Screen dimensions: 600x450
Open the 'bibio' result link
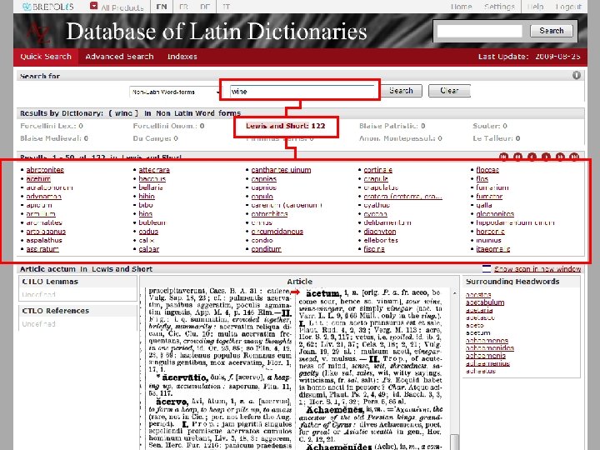coord(147,197)
